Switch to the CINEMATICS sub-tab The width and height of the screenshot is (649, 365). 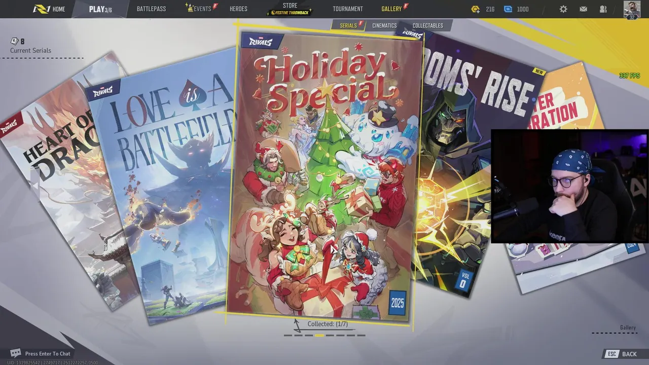coord(384,25)
